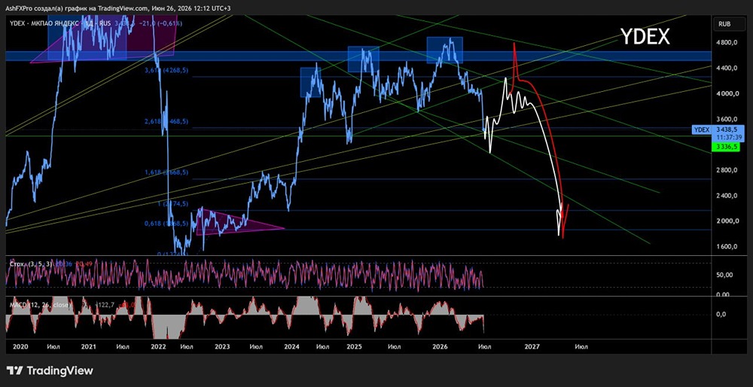The width and height of the screenshot is (753, 387).
Task: Click the 2000,0 price scale value
Action: coord(726,221)
